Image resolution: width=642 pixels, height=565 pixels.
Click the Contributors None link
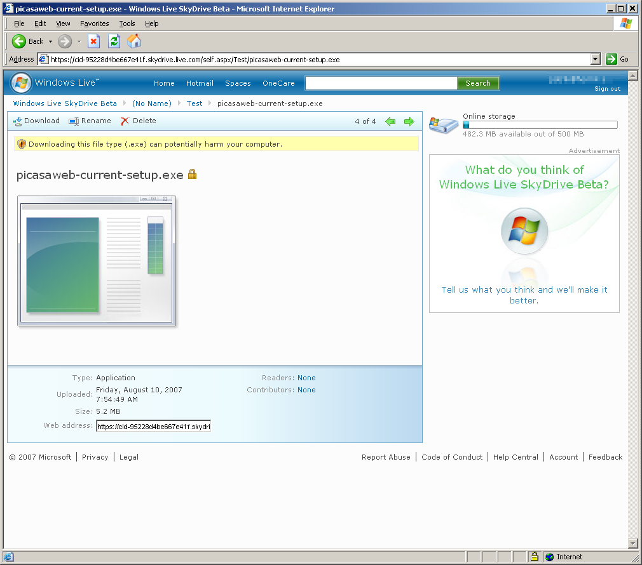[306, 390]
